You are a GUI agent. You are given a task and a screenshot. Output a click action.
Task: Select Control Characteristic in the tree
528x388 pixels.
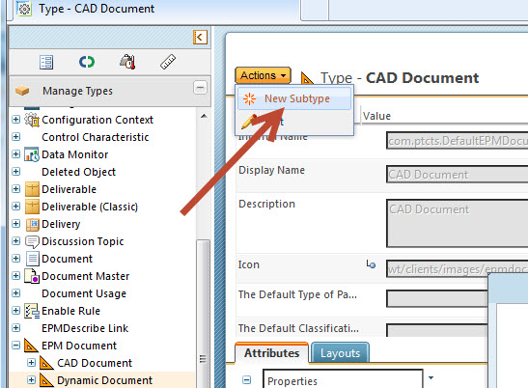click(96, 137)
